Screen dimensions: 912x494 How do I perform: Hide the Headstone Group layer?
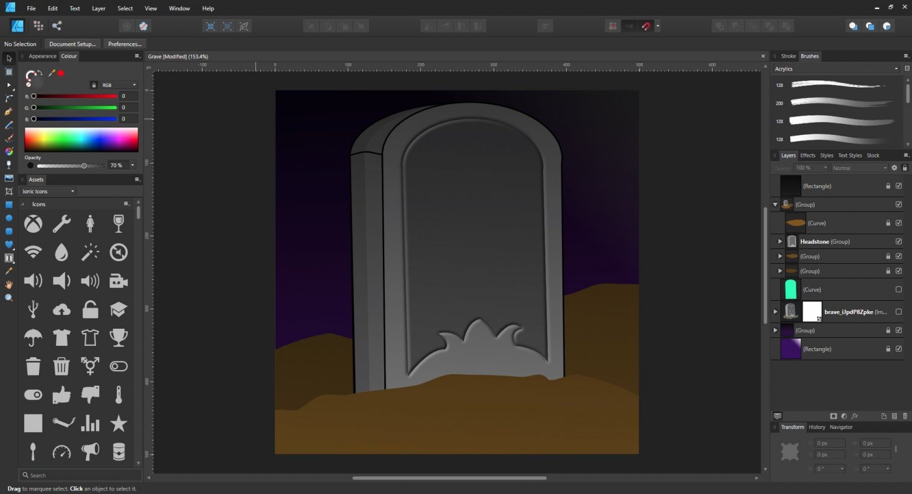point(898,241)
